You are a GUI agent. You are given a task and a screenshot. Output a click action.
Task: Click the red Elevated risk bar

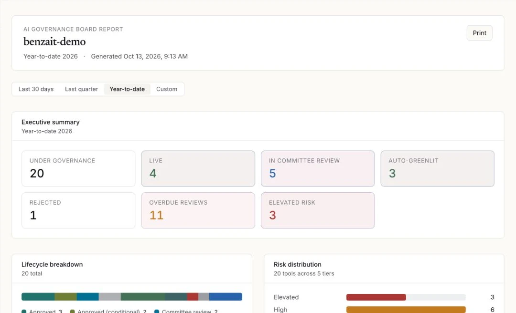point(376,297)
